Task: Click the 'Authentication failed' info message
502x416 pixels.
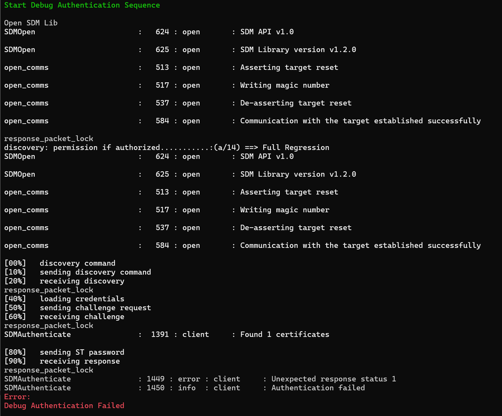Action: (318, 388)
